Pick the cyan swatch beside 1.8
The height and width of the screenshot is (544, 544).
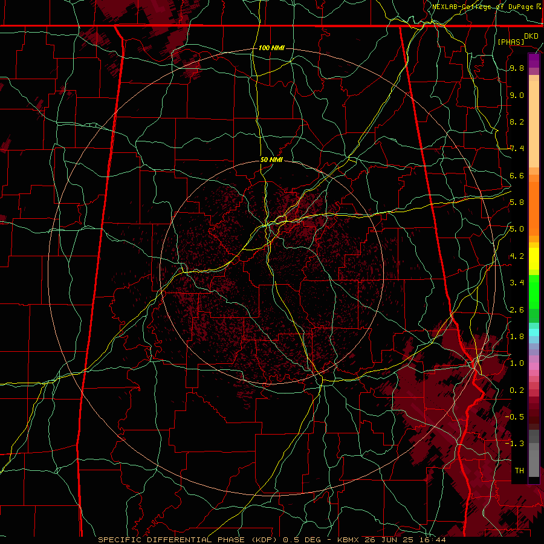(534, 332)
